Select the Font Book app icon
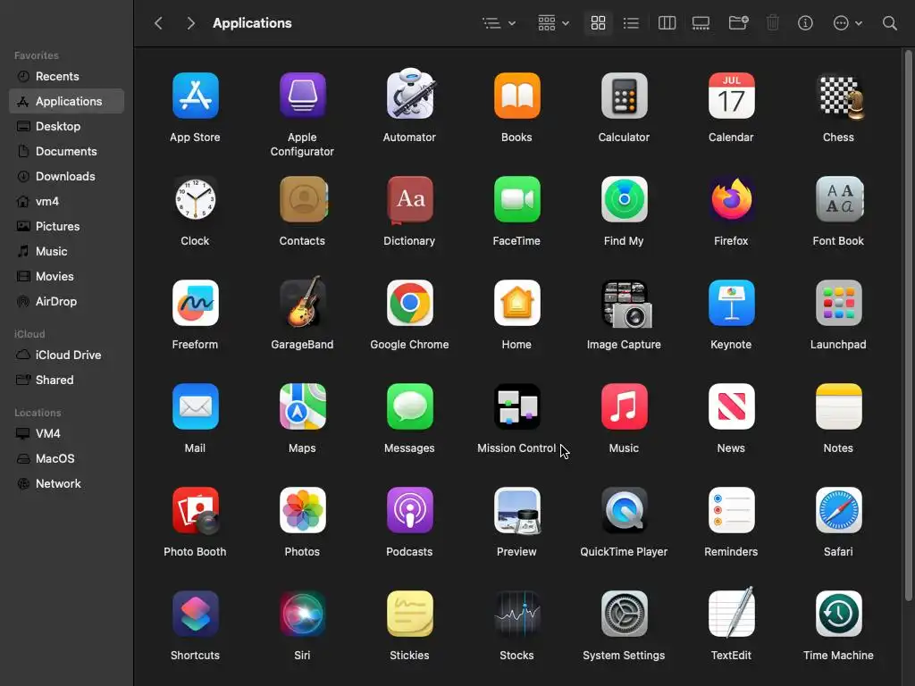915x686 pixels. (838, 199)
